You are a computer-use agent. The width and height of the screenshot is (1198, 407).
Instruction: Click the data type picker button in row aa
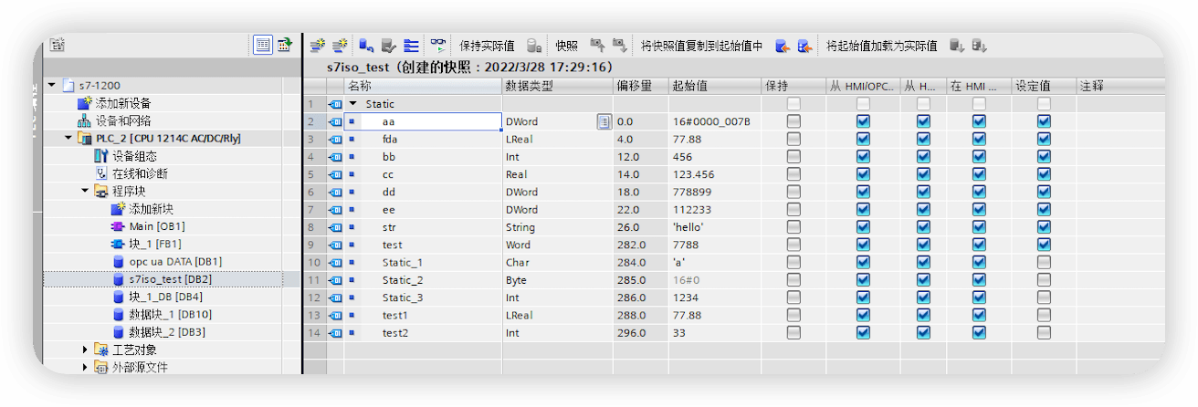tap(604, 121)
